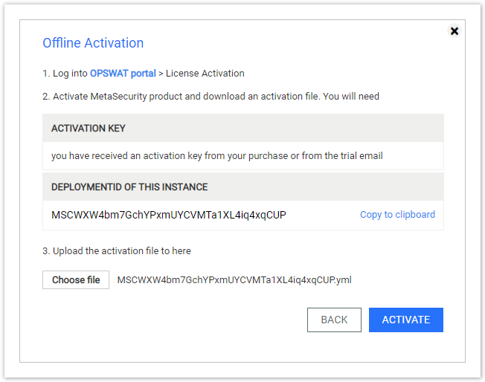Screen dimensions: 485x382
Task: Click the DEPLOYMENTID OF THIS INSTANCE header
Action: (x=243, y=187)
